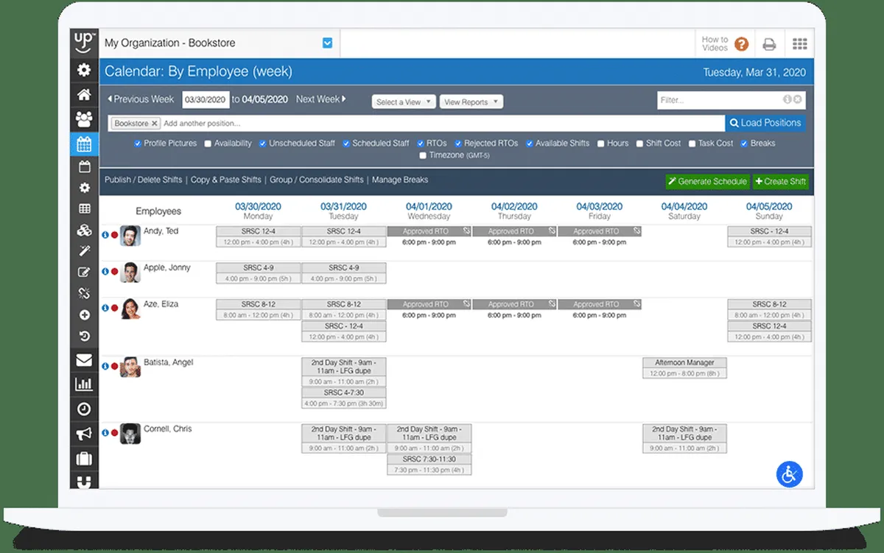Viewport: 884px width, 553px height.
Task: Click the info icon beside Batista, Angel
Action: 105,366
